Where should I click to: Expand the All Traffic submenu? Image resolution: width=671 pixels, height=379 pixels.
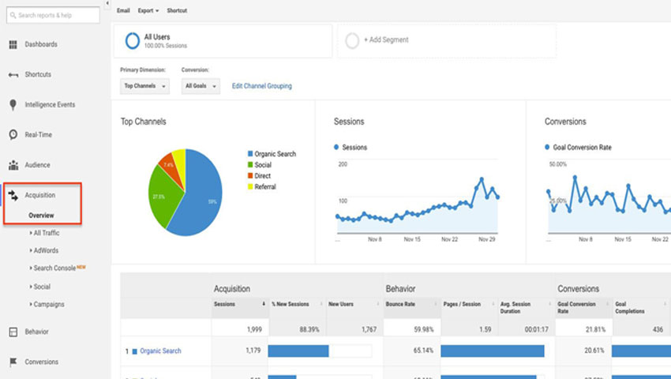(x=46, y=233)
